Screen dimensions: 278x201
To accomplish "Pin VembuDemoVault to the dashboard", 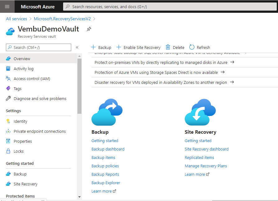I will click(89, 29).
